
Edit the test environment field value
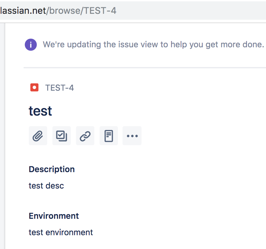click(61, 232)
